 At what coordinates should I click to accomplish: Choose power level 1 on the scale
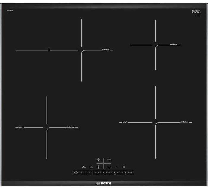[87, 172]
